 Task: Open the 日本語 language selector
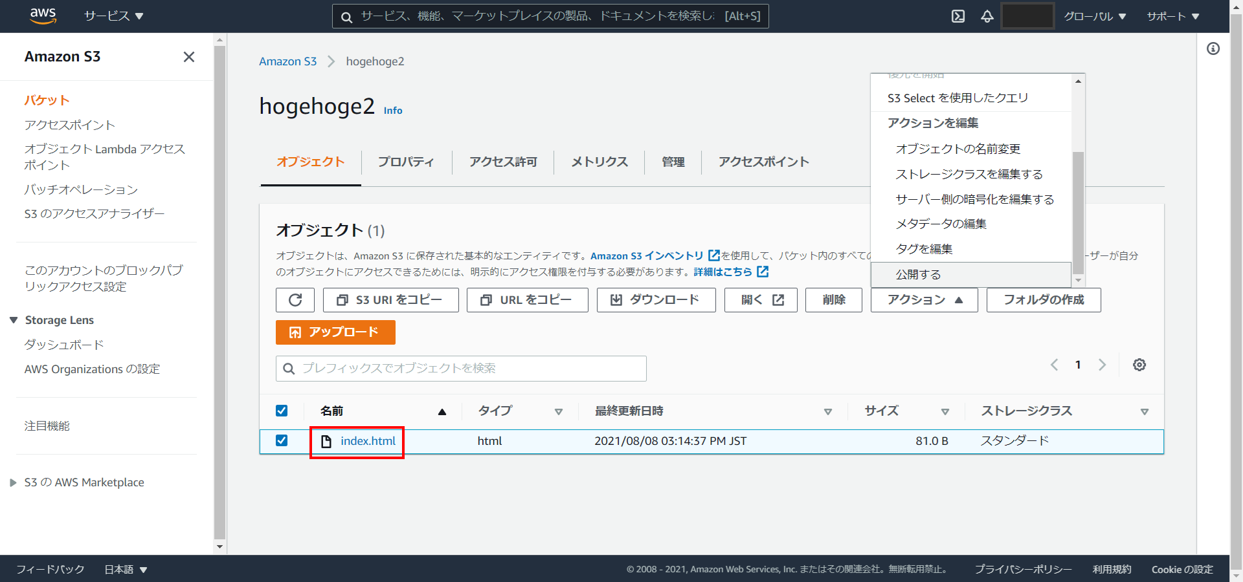click(126, 569)
